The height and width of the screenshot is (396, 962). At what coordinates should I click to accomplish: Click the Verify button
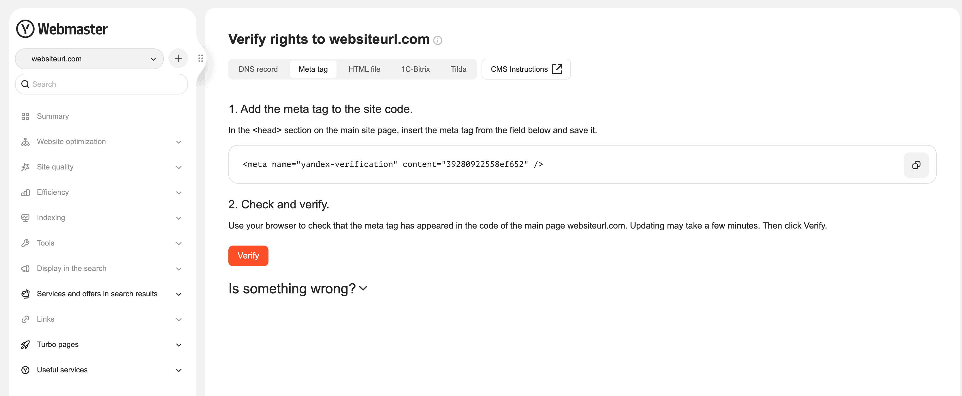click(248, 255)
